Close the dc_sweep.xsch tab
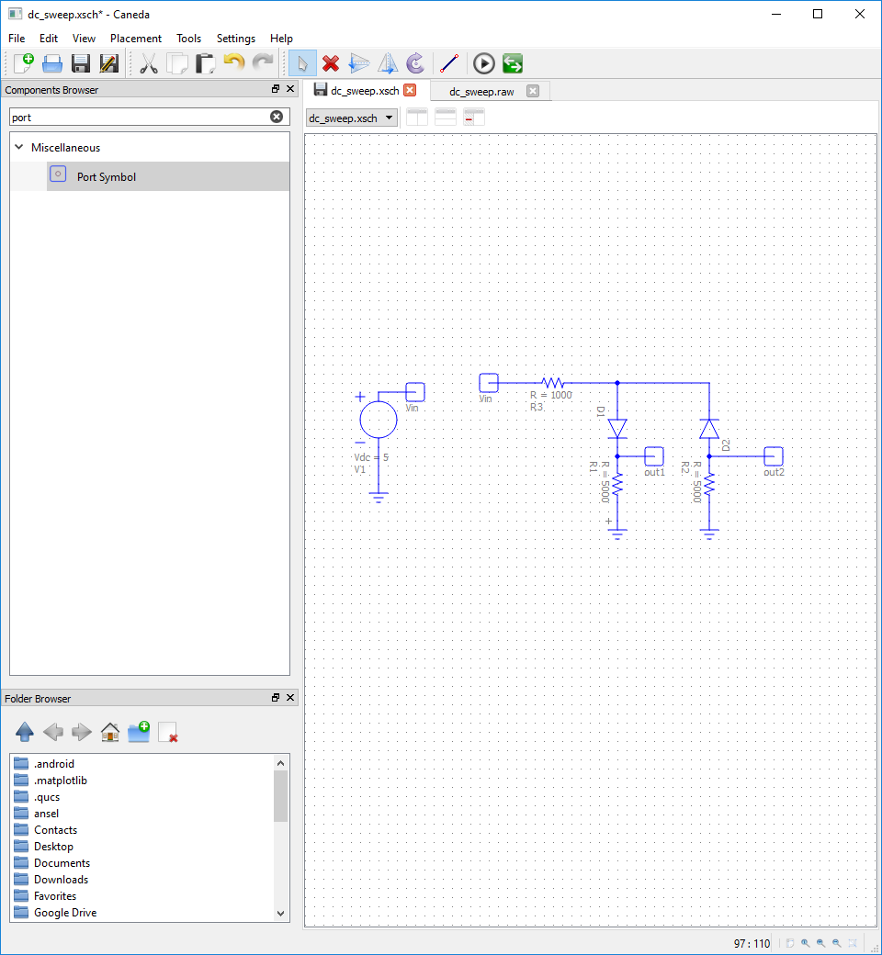Viewport: 882px width, 955px height. click(411, 90)
